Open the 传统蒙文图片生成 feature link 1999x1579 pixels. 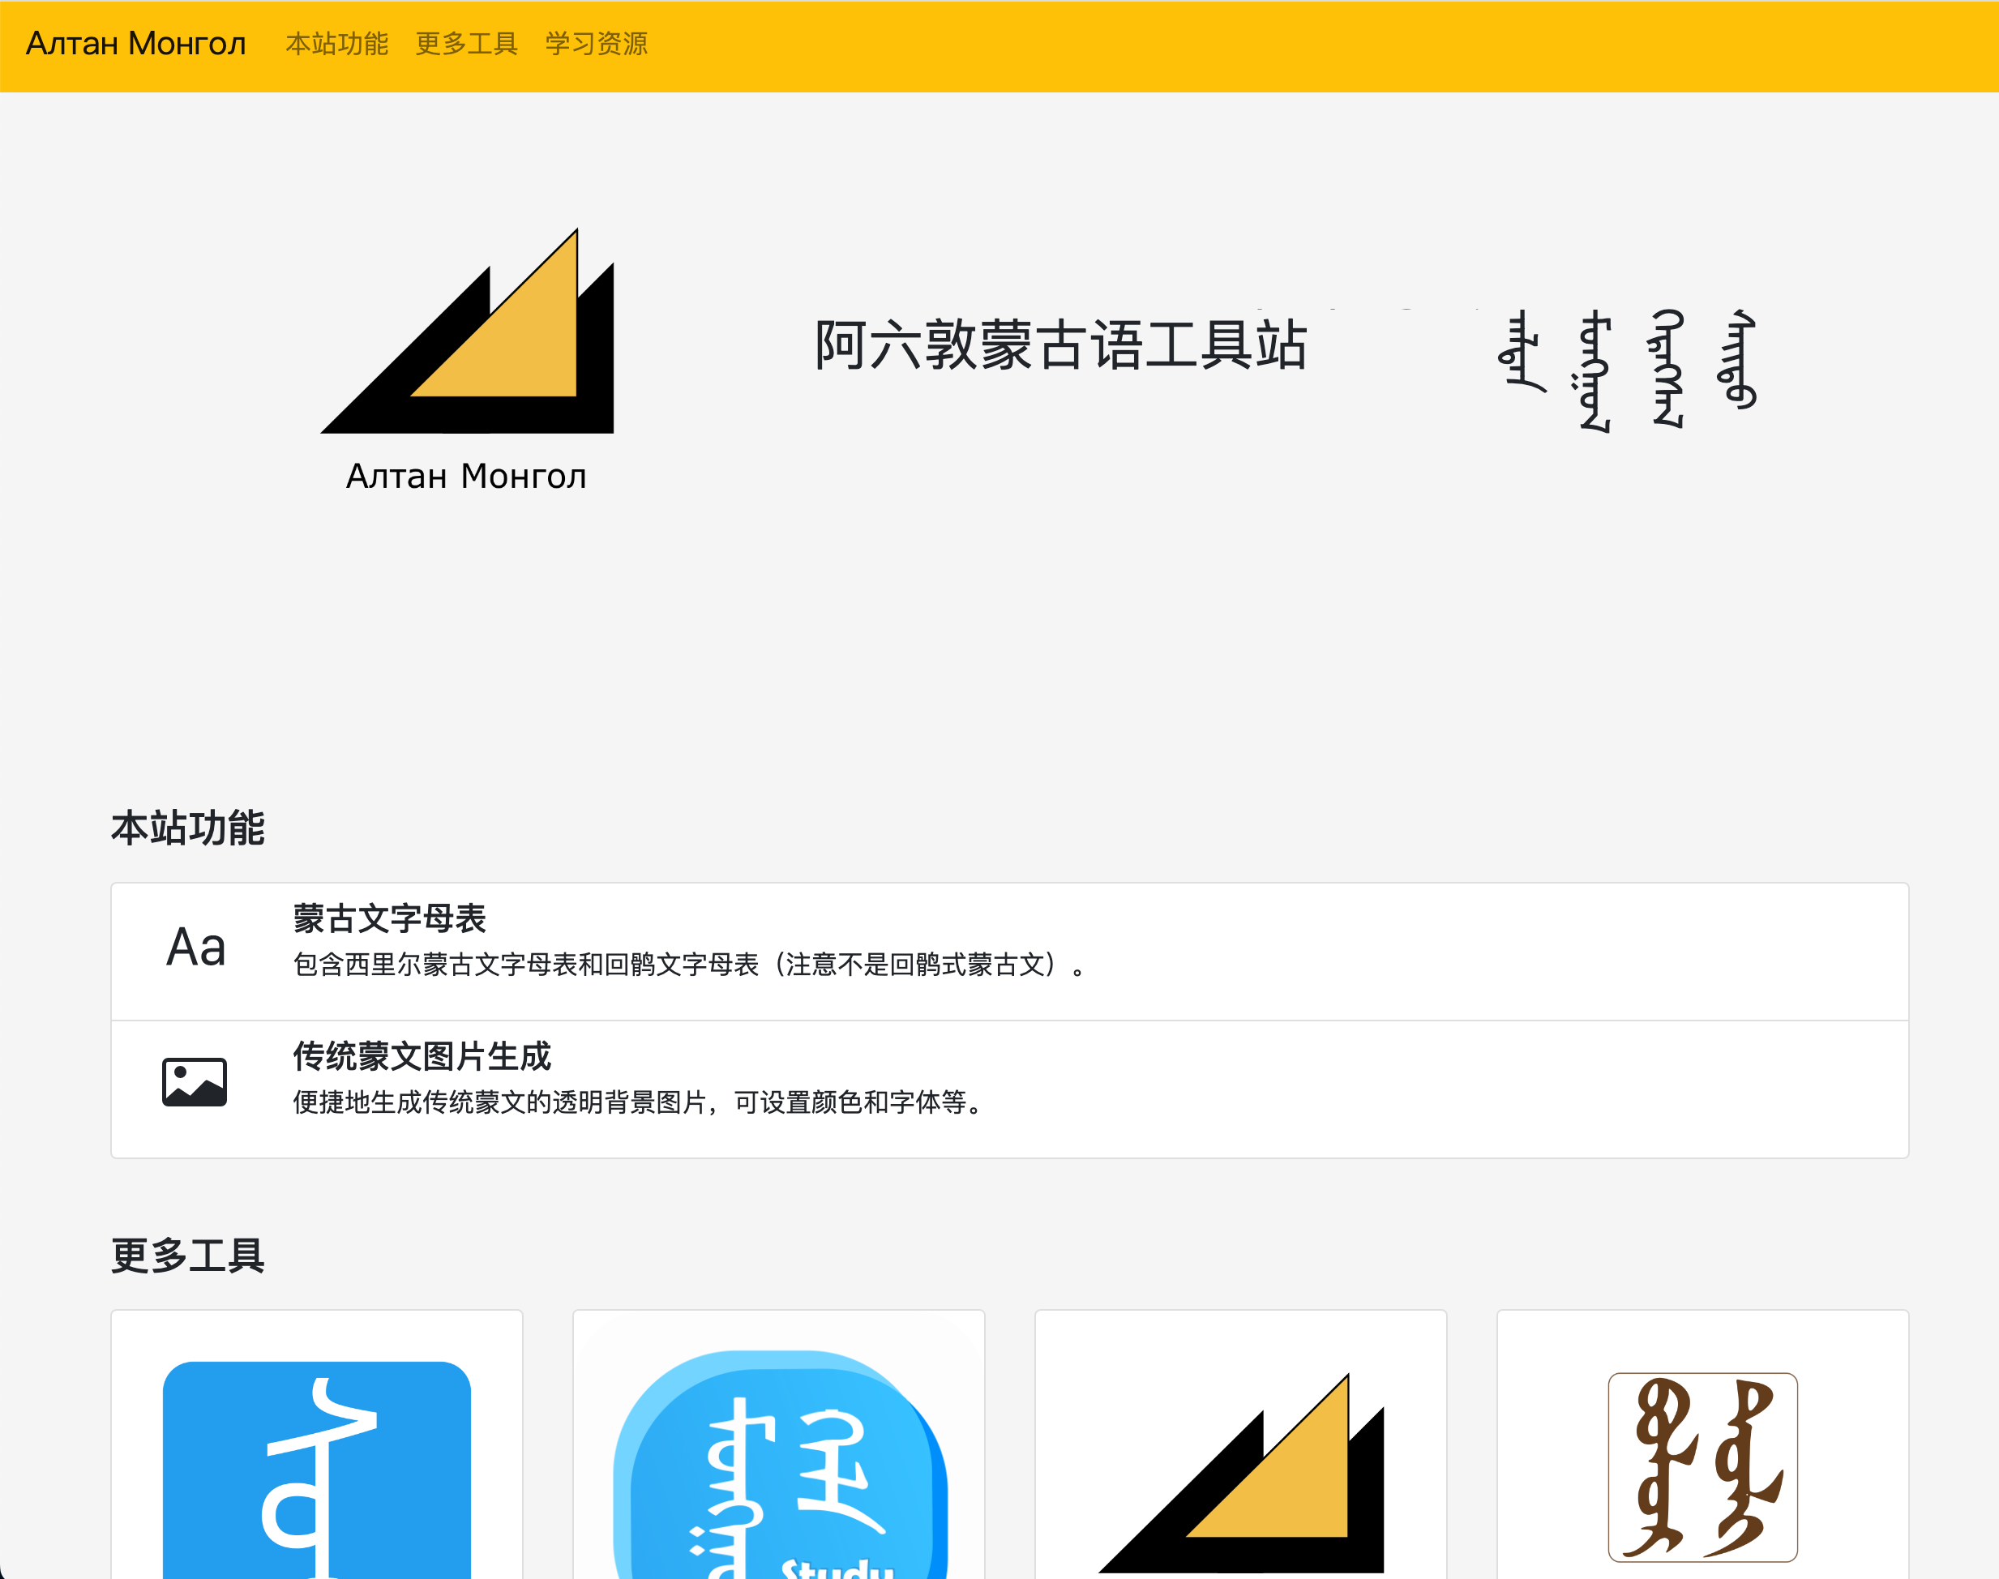(x=422, y=1055)
